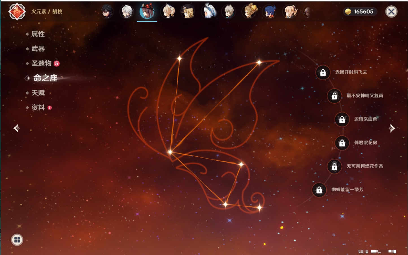
Task: Open the 属性 section
Action: click(x=38, y=34)
